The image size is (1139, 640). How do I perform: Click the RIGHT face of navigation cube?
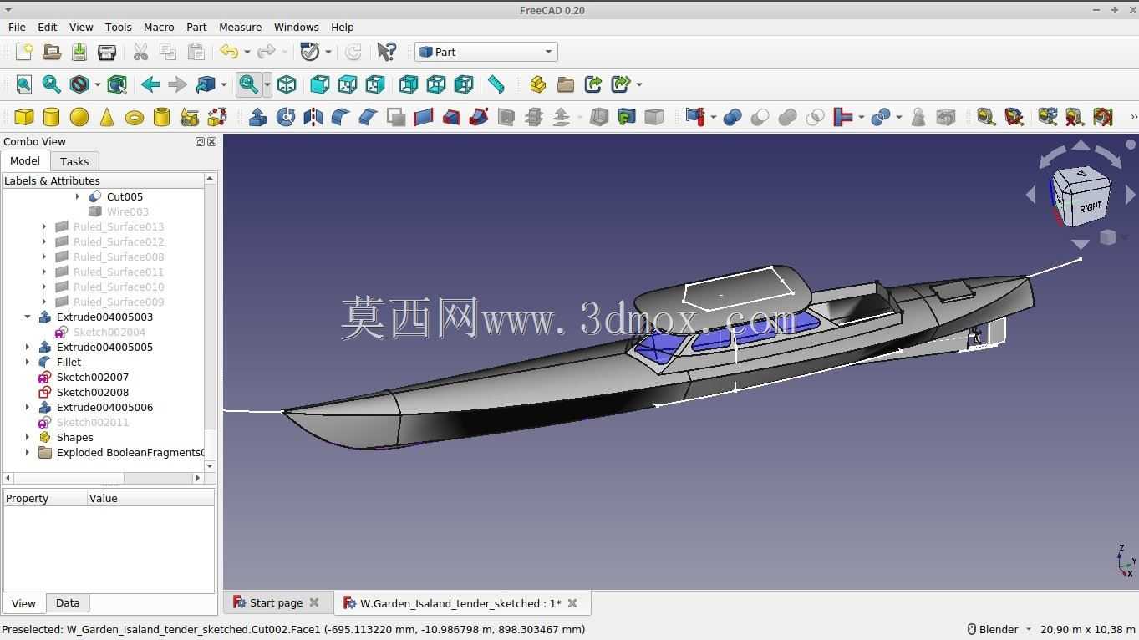(1091, 207)
